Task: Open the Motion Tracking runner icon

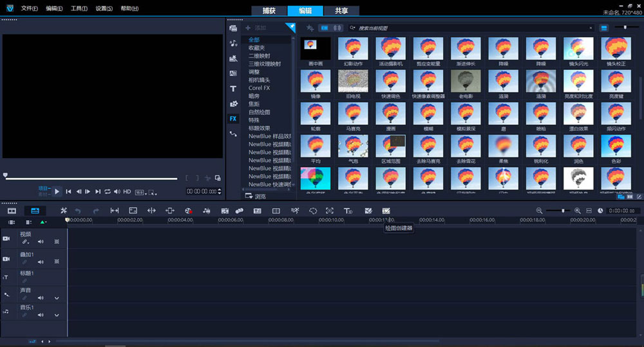Action: [295, 211]
